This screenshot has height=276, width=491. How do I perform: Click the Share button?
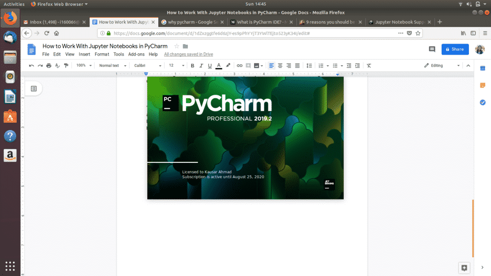455,49
